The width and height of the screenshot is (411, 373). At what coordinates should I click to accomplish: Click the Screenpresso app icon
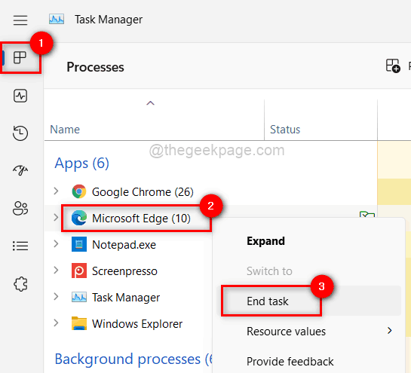point(79,271)
